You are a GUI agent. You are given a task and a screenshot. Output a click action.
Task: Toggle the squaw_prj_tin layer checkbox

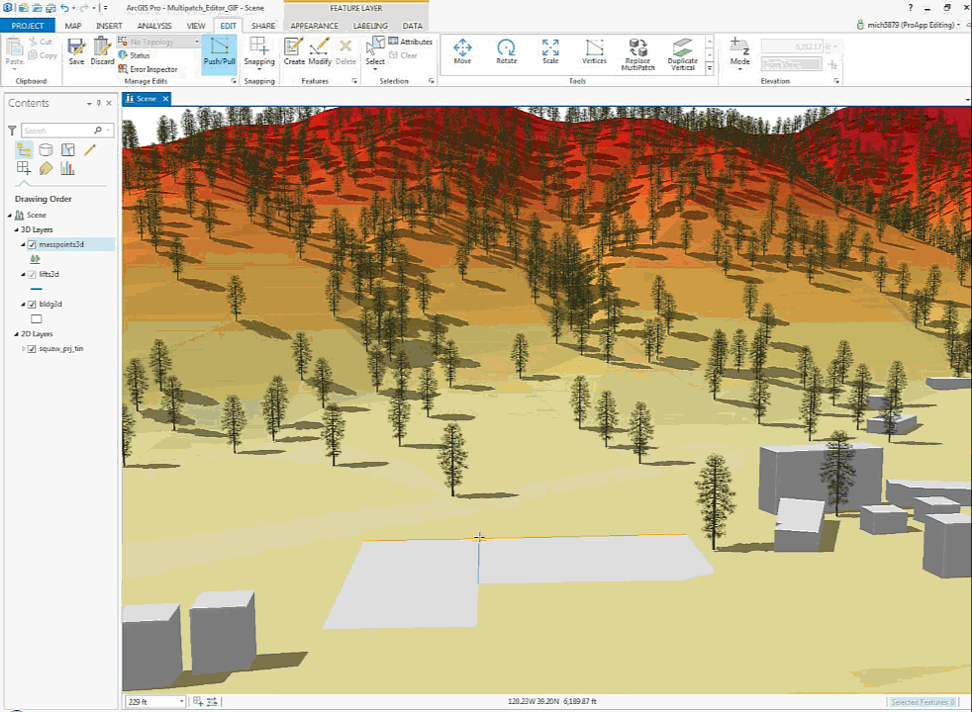click(32, 349)
